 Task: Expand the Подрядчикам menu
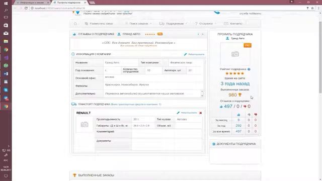[x=173, y=24]
